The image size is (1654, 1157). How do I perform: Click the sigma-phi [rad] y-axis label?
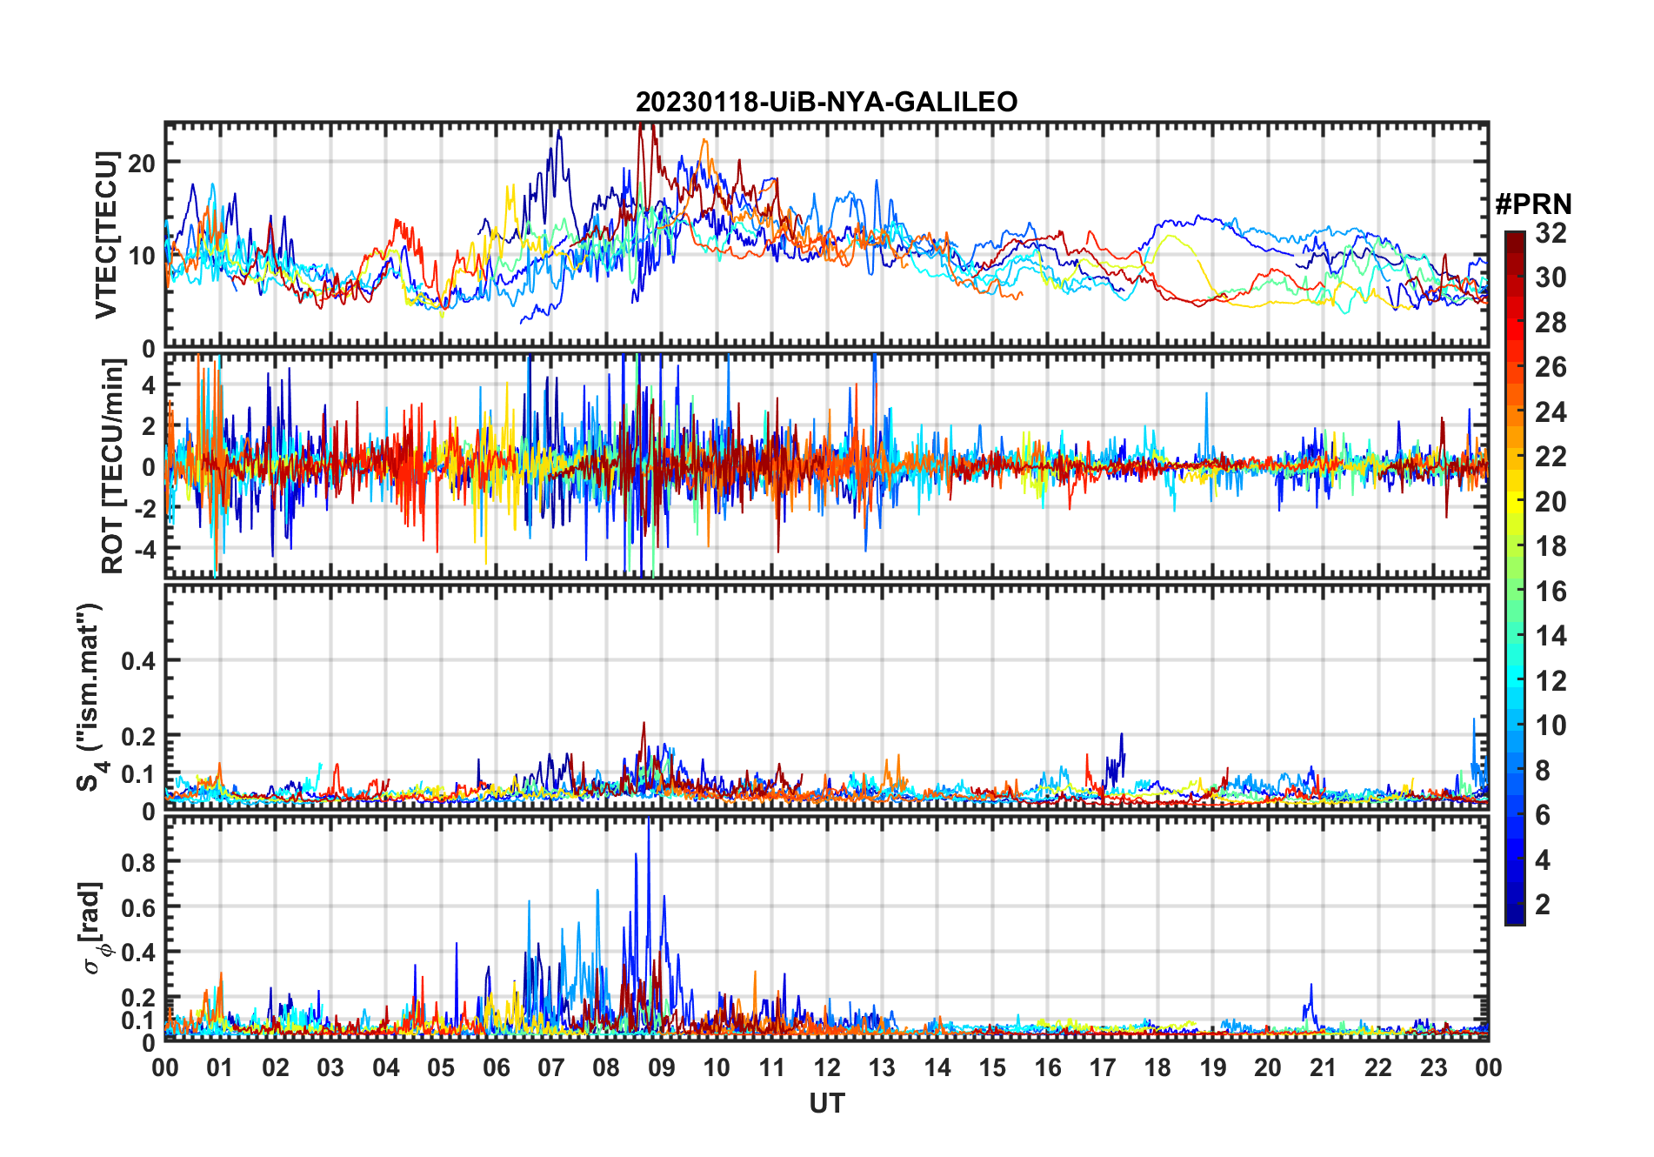(95, 927)
